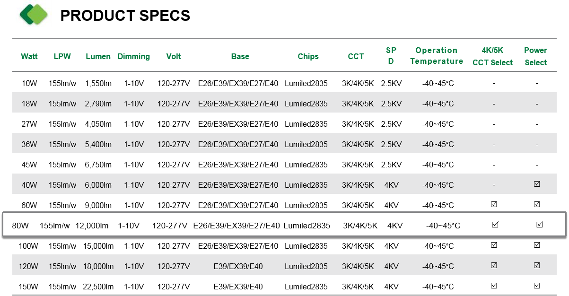Toggle the CCT Select checkbox in 60W row
Screen dimensions: 569x296
click(x=494, y=205)
